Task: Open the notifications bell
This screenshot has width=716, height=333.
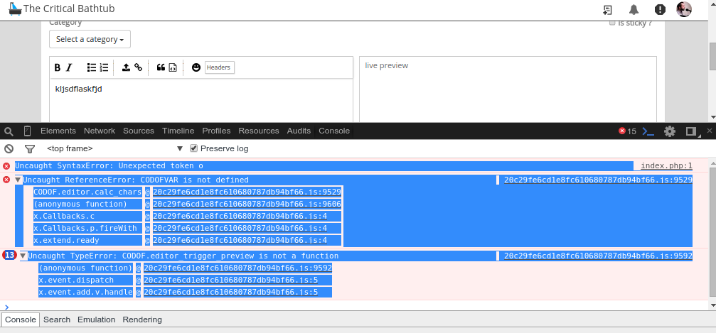Action: click(x=634, y=9)
